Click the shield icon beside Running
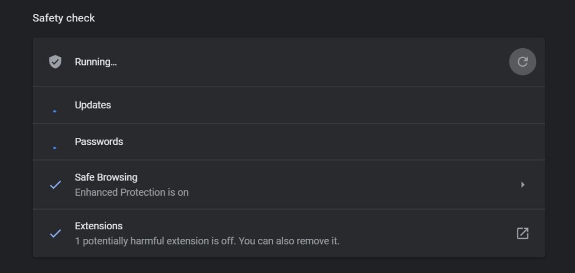The image size is (575, 273). click(55, 62)
